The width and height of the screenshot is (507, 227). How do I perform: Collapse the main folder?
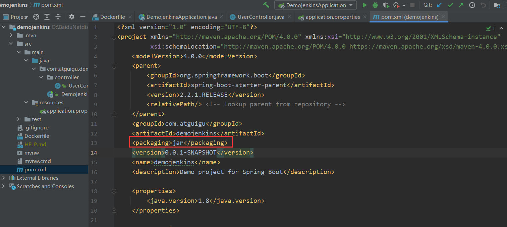pyautogui.click(x=19, y=52)
